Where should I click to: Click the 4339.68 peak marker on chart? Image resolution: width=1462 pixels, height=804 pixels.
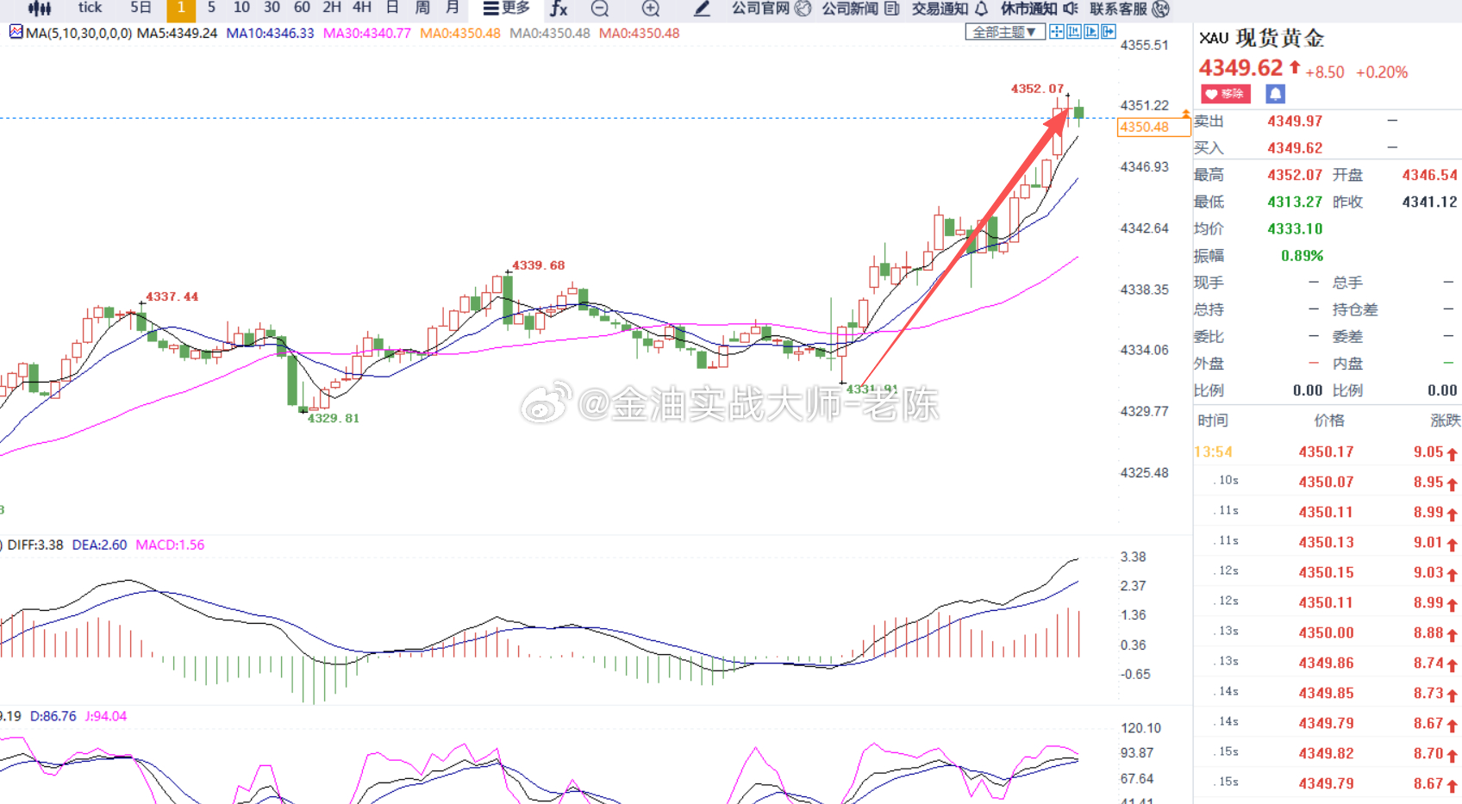point(538,265)
